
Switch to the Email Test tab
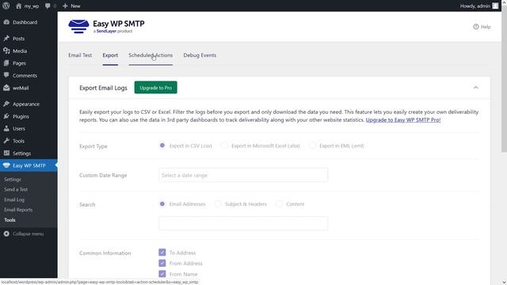(x=80, y=55)
